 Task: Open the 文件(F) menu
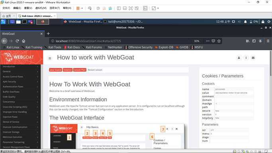point(6,8)
